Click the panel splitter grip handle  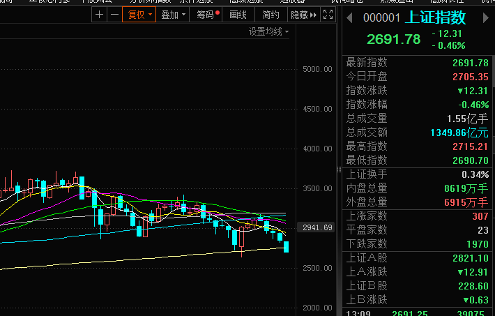coord(339,170)
